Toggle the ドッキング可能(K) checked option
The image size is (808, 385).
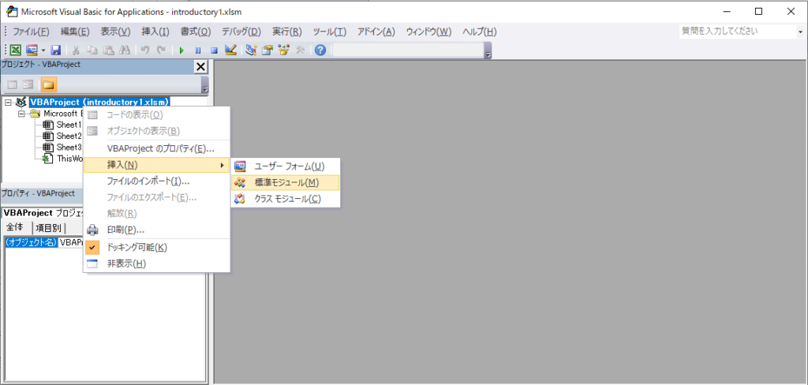coord(137,247)
